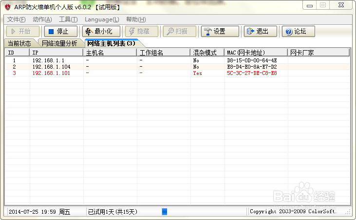The width and height of the screenshot is (356, 220).
Task: Click the blue trial progress indicator
Action: click(x=165, y=212)
